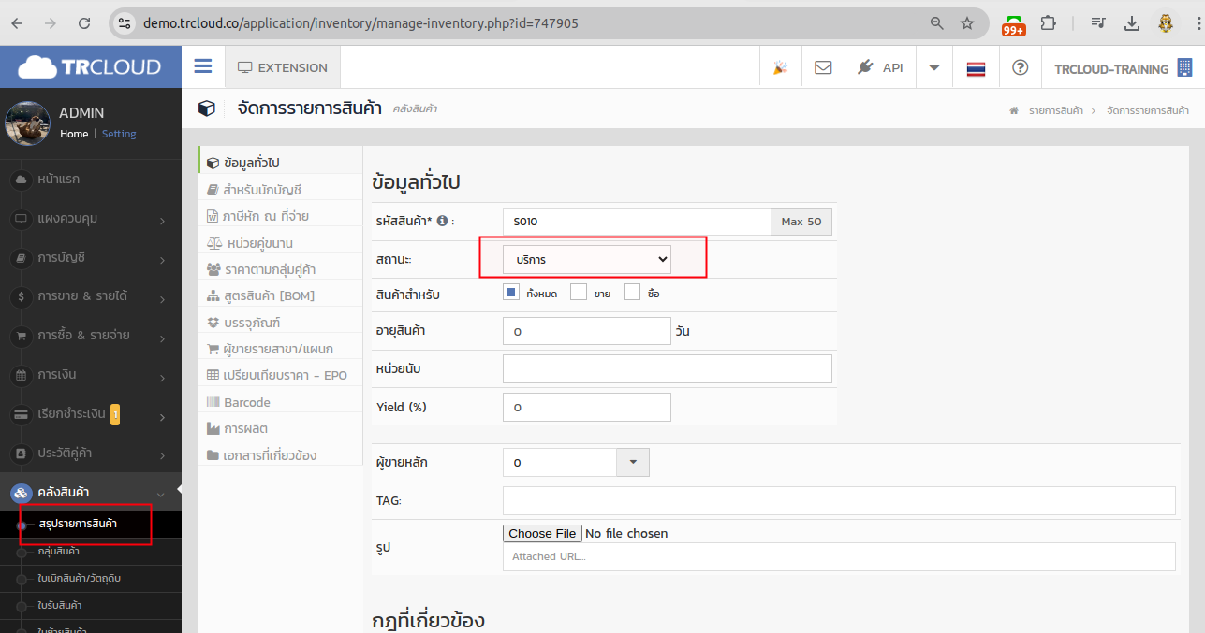Click the admin profile avatar

(x=27, y=122)
